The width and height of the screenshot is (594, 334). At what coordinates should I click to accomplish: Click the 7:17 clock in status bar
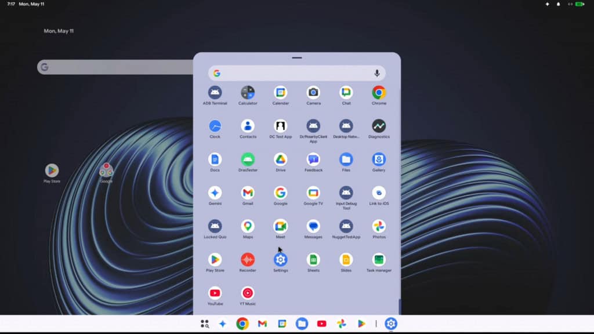pyautogui.click(x=11, y=4)
